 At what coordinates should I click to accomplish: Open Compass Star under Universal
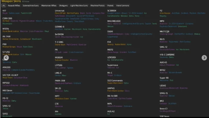[98, 13]
